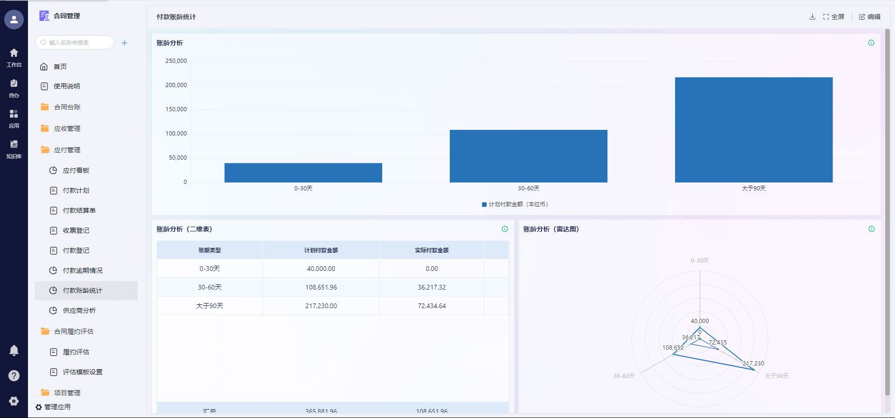The height and width of the screenshot is (418, 895).
Task: Click the 编辑 edit button
Action: tap(869, 17)
